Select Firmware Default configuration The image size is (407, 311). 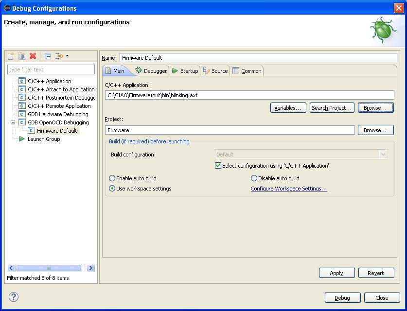pos(57,130)
